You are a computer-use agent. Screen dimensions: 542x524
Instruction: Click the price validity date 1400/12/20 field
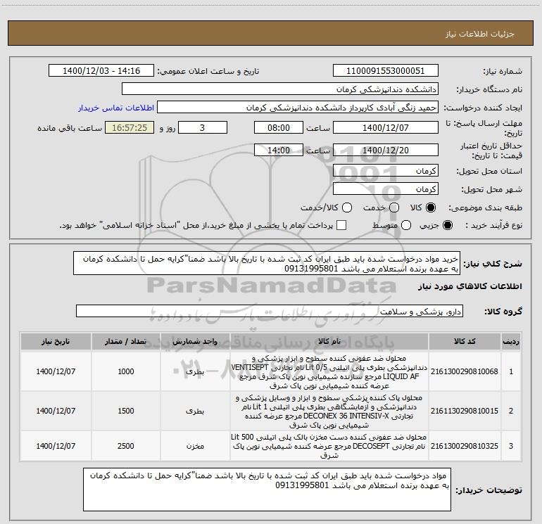coord(386,150)
